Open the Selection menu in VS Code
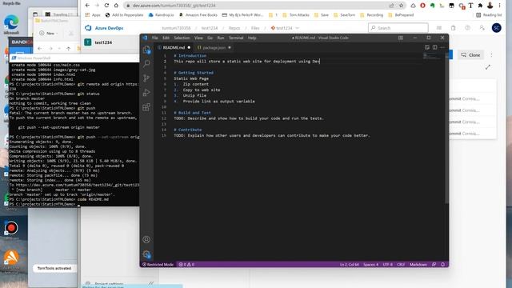This screenshot has height=288, width=512. click(182, 38)
